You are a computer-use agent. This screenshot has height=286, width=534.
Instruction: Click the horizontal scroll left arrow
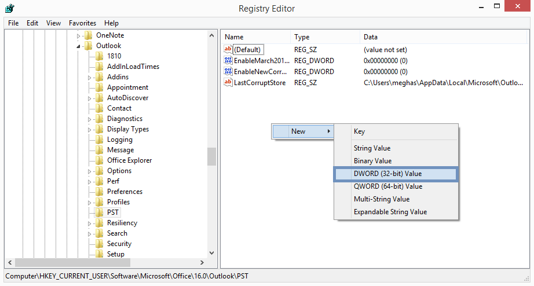[x=10, y=262]
